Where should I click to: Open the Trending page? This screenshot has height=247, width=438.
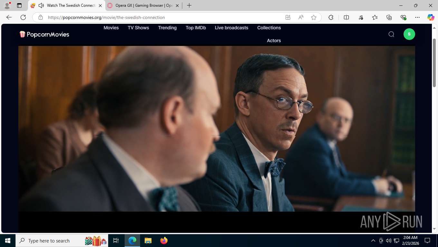pos(167,28)
